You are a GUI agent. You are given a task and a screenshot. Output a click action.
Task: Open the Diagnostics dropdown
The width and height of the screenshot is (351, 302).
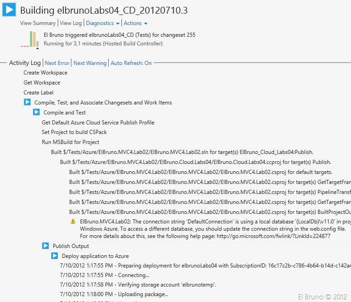tap(103, 23)
